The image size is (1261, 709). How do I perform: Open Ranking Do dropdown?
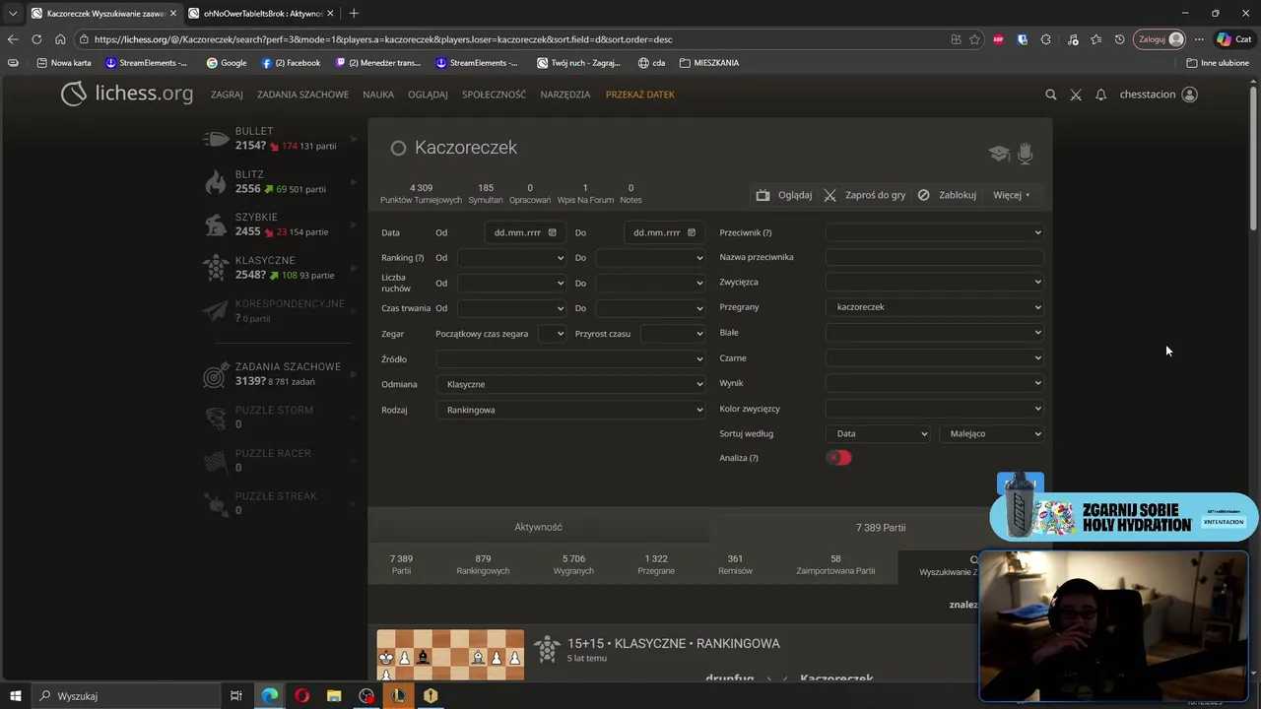650,258
